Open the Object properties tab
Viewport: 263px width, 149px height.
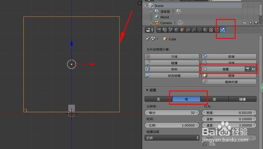(182, 30)
